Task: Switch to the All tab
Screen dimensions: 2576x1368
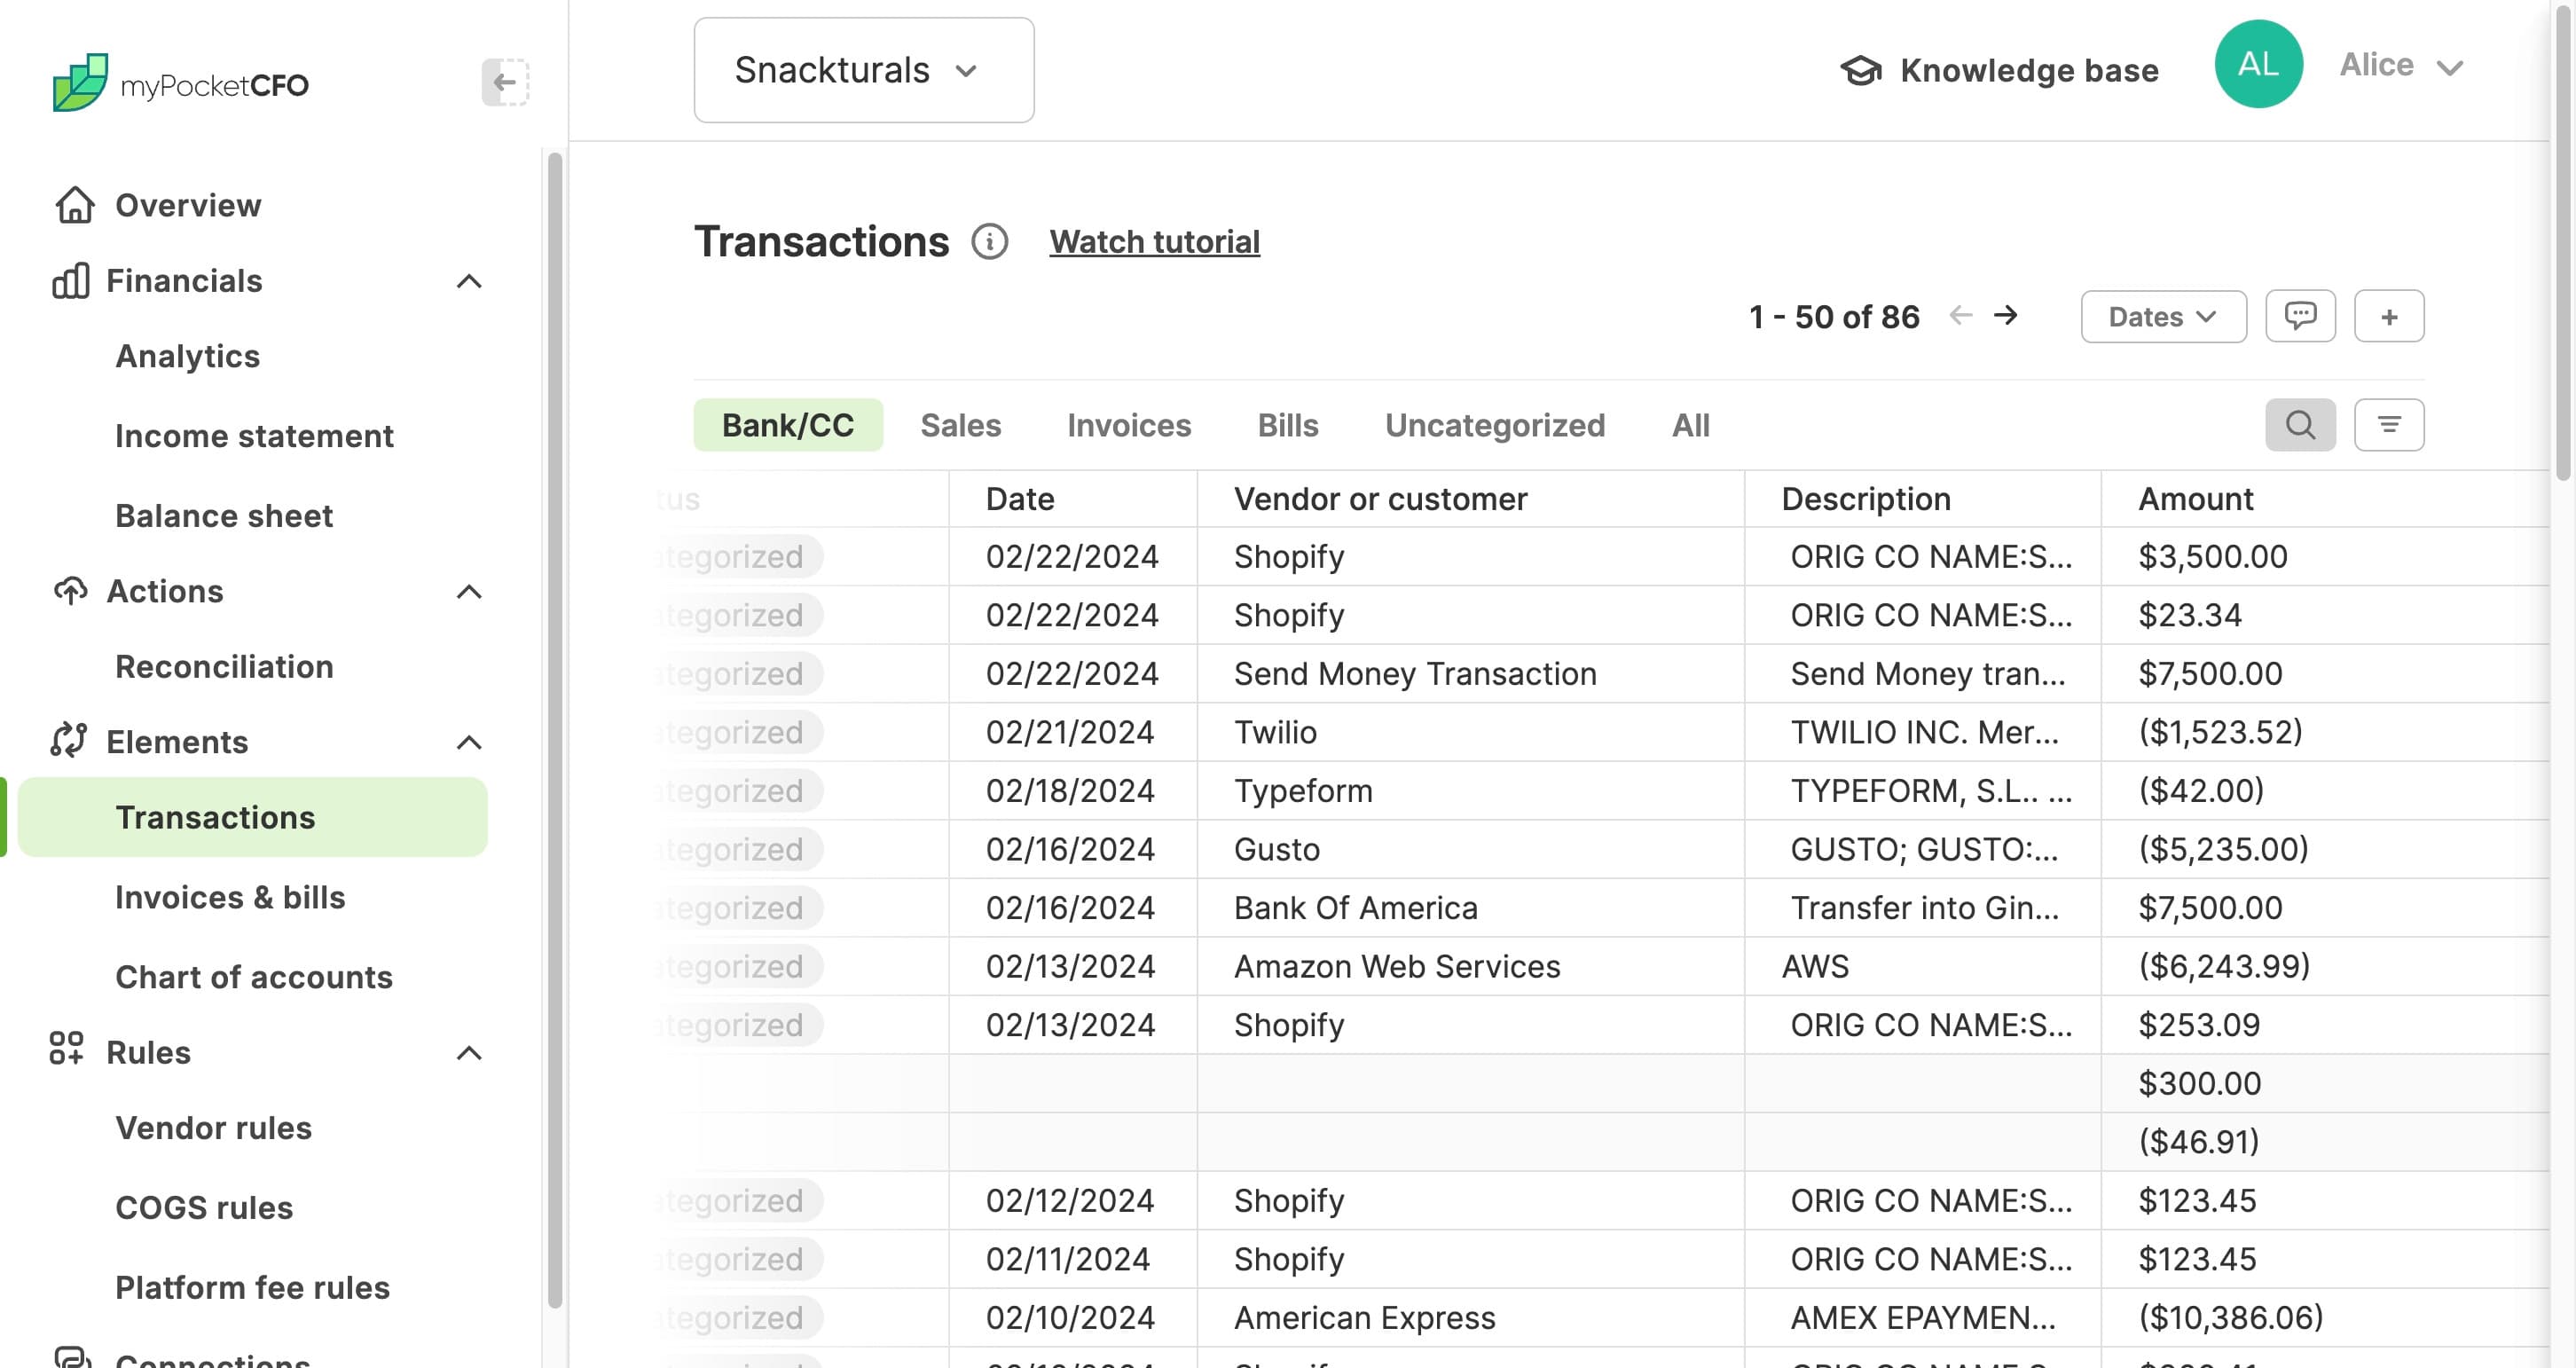Action: [x=1691, y=425]
